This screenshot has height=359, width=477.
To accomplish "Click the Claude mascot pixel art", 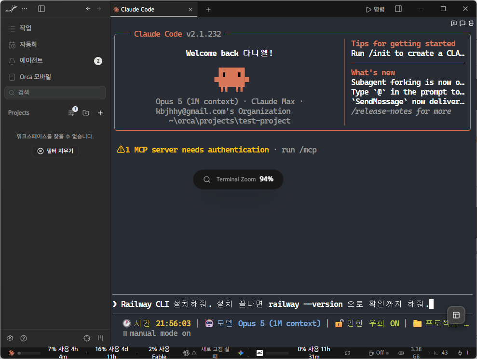I will [x=232, y=80].
